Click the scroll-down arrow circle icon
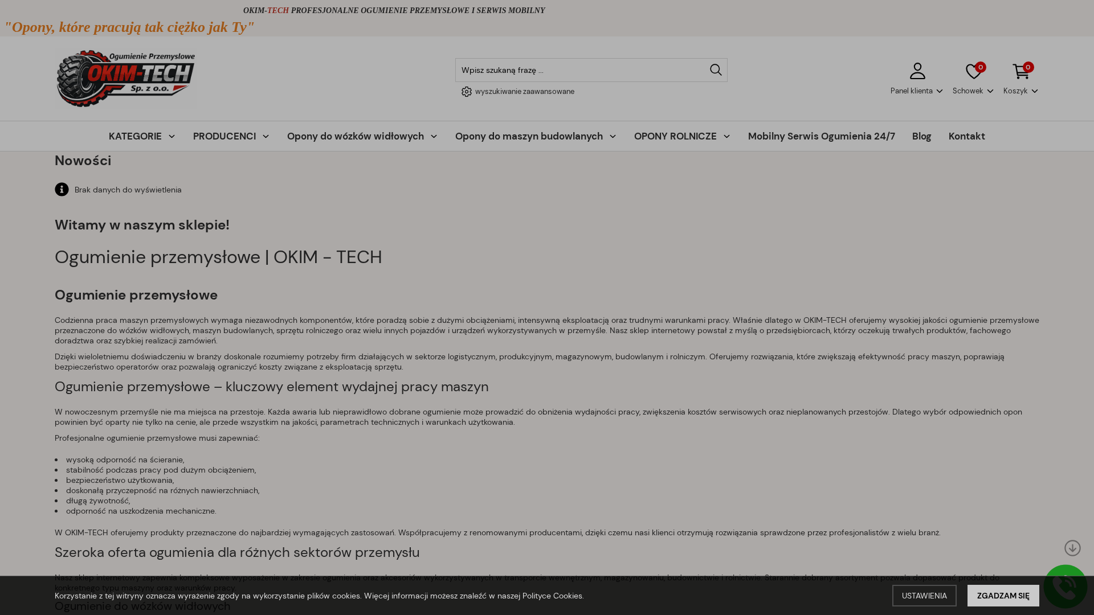The height and width of the screenshot is (615, 1094). tap(1072, 548)
